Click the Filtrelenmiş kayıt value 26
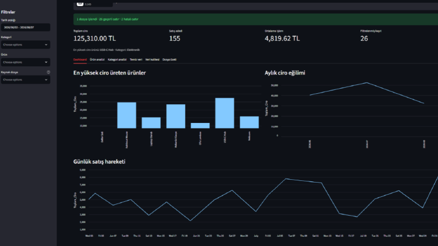 (x=364, y=39)
